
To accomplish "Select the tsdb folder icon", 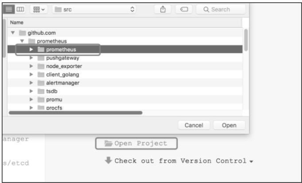I will pyautogui.click(x=41, y=91).
